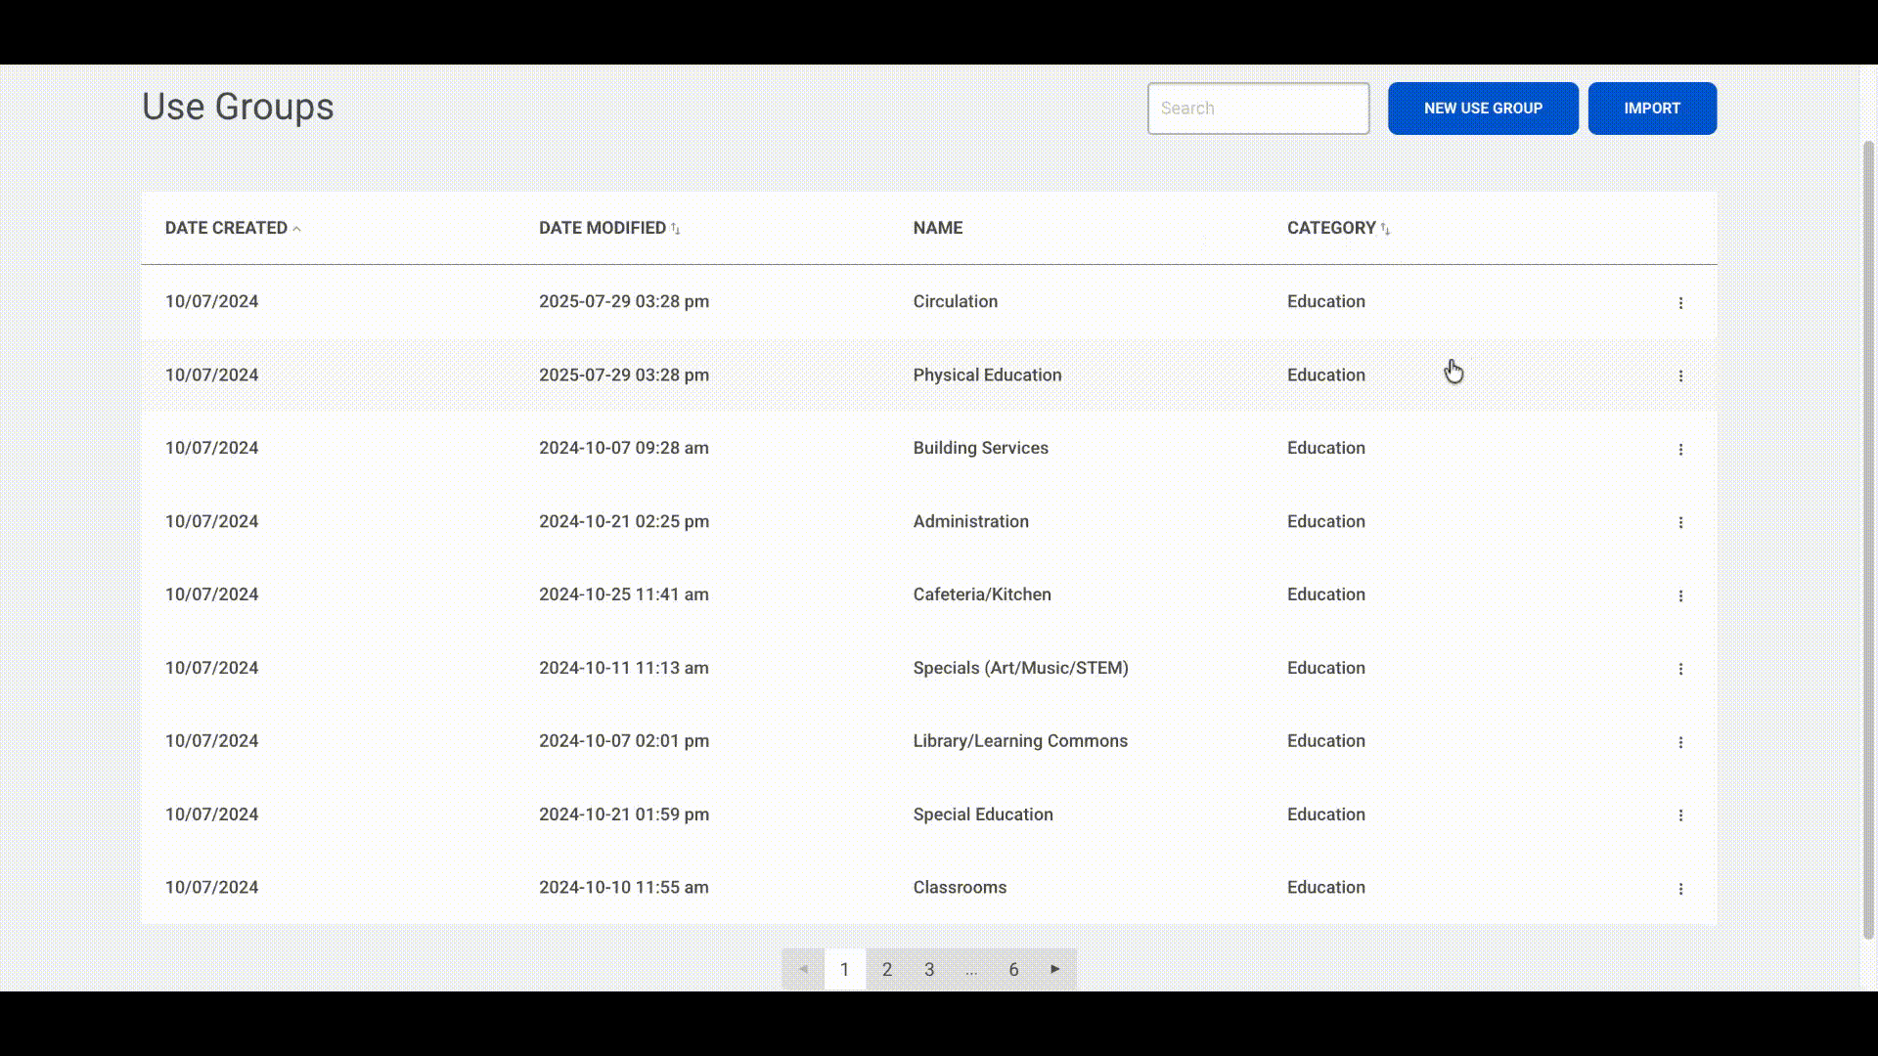Image resolution: width=1878 pixels, height=1056 pixels.
Task: Click the New Use Group button
Action: [x=1483, y=109]
